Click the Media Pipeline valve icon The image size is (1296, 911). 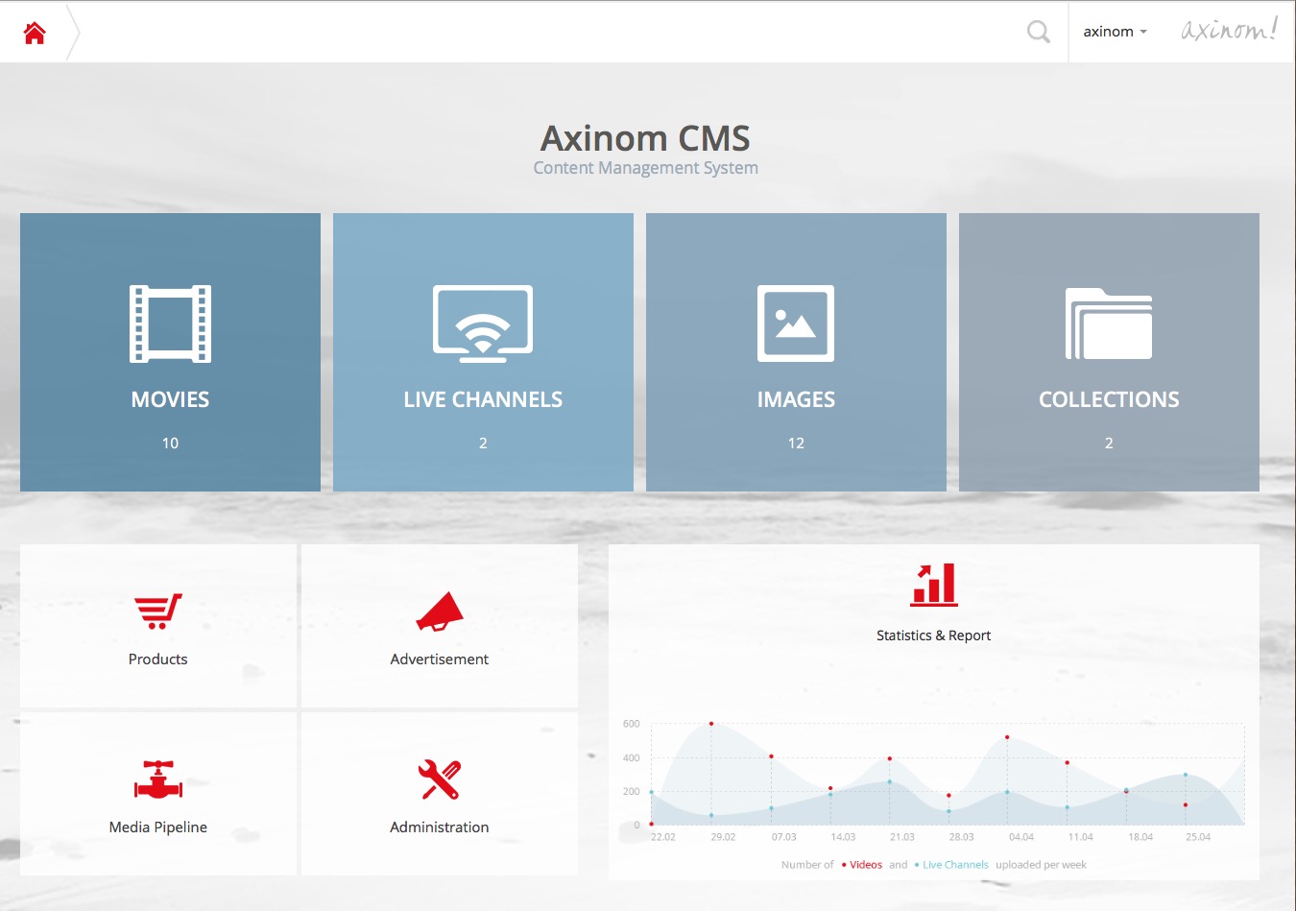(x=158, y=779)
